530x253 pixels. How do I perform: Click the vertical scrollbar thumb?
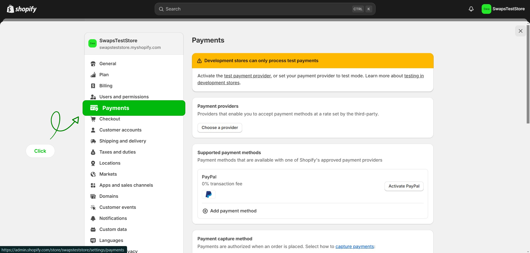(x=528, y=74)
